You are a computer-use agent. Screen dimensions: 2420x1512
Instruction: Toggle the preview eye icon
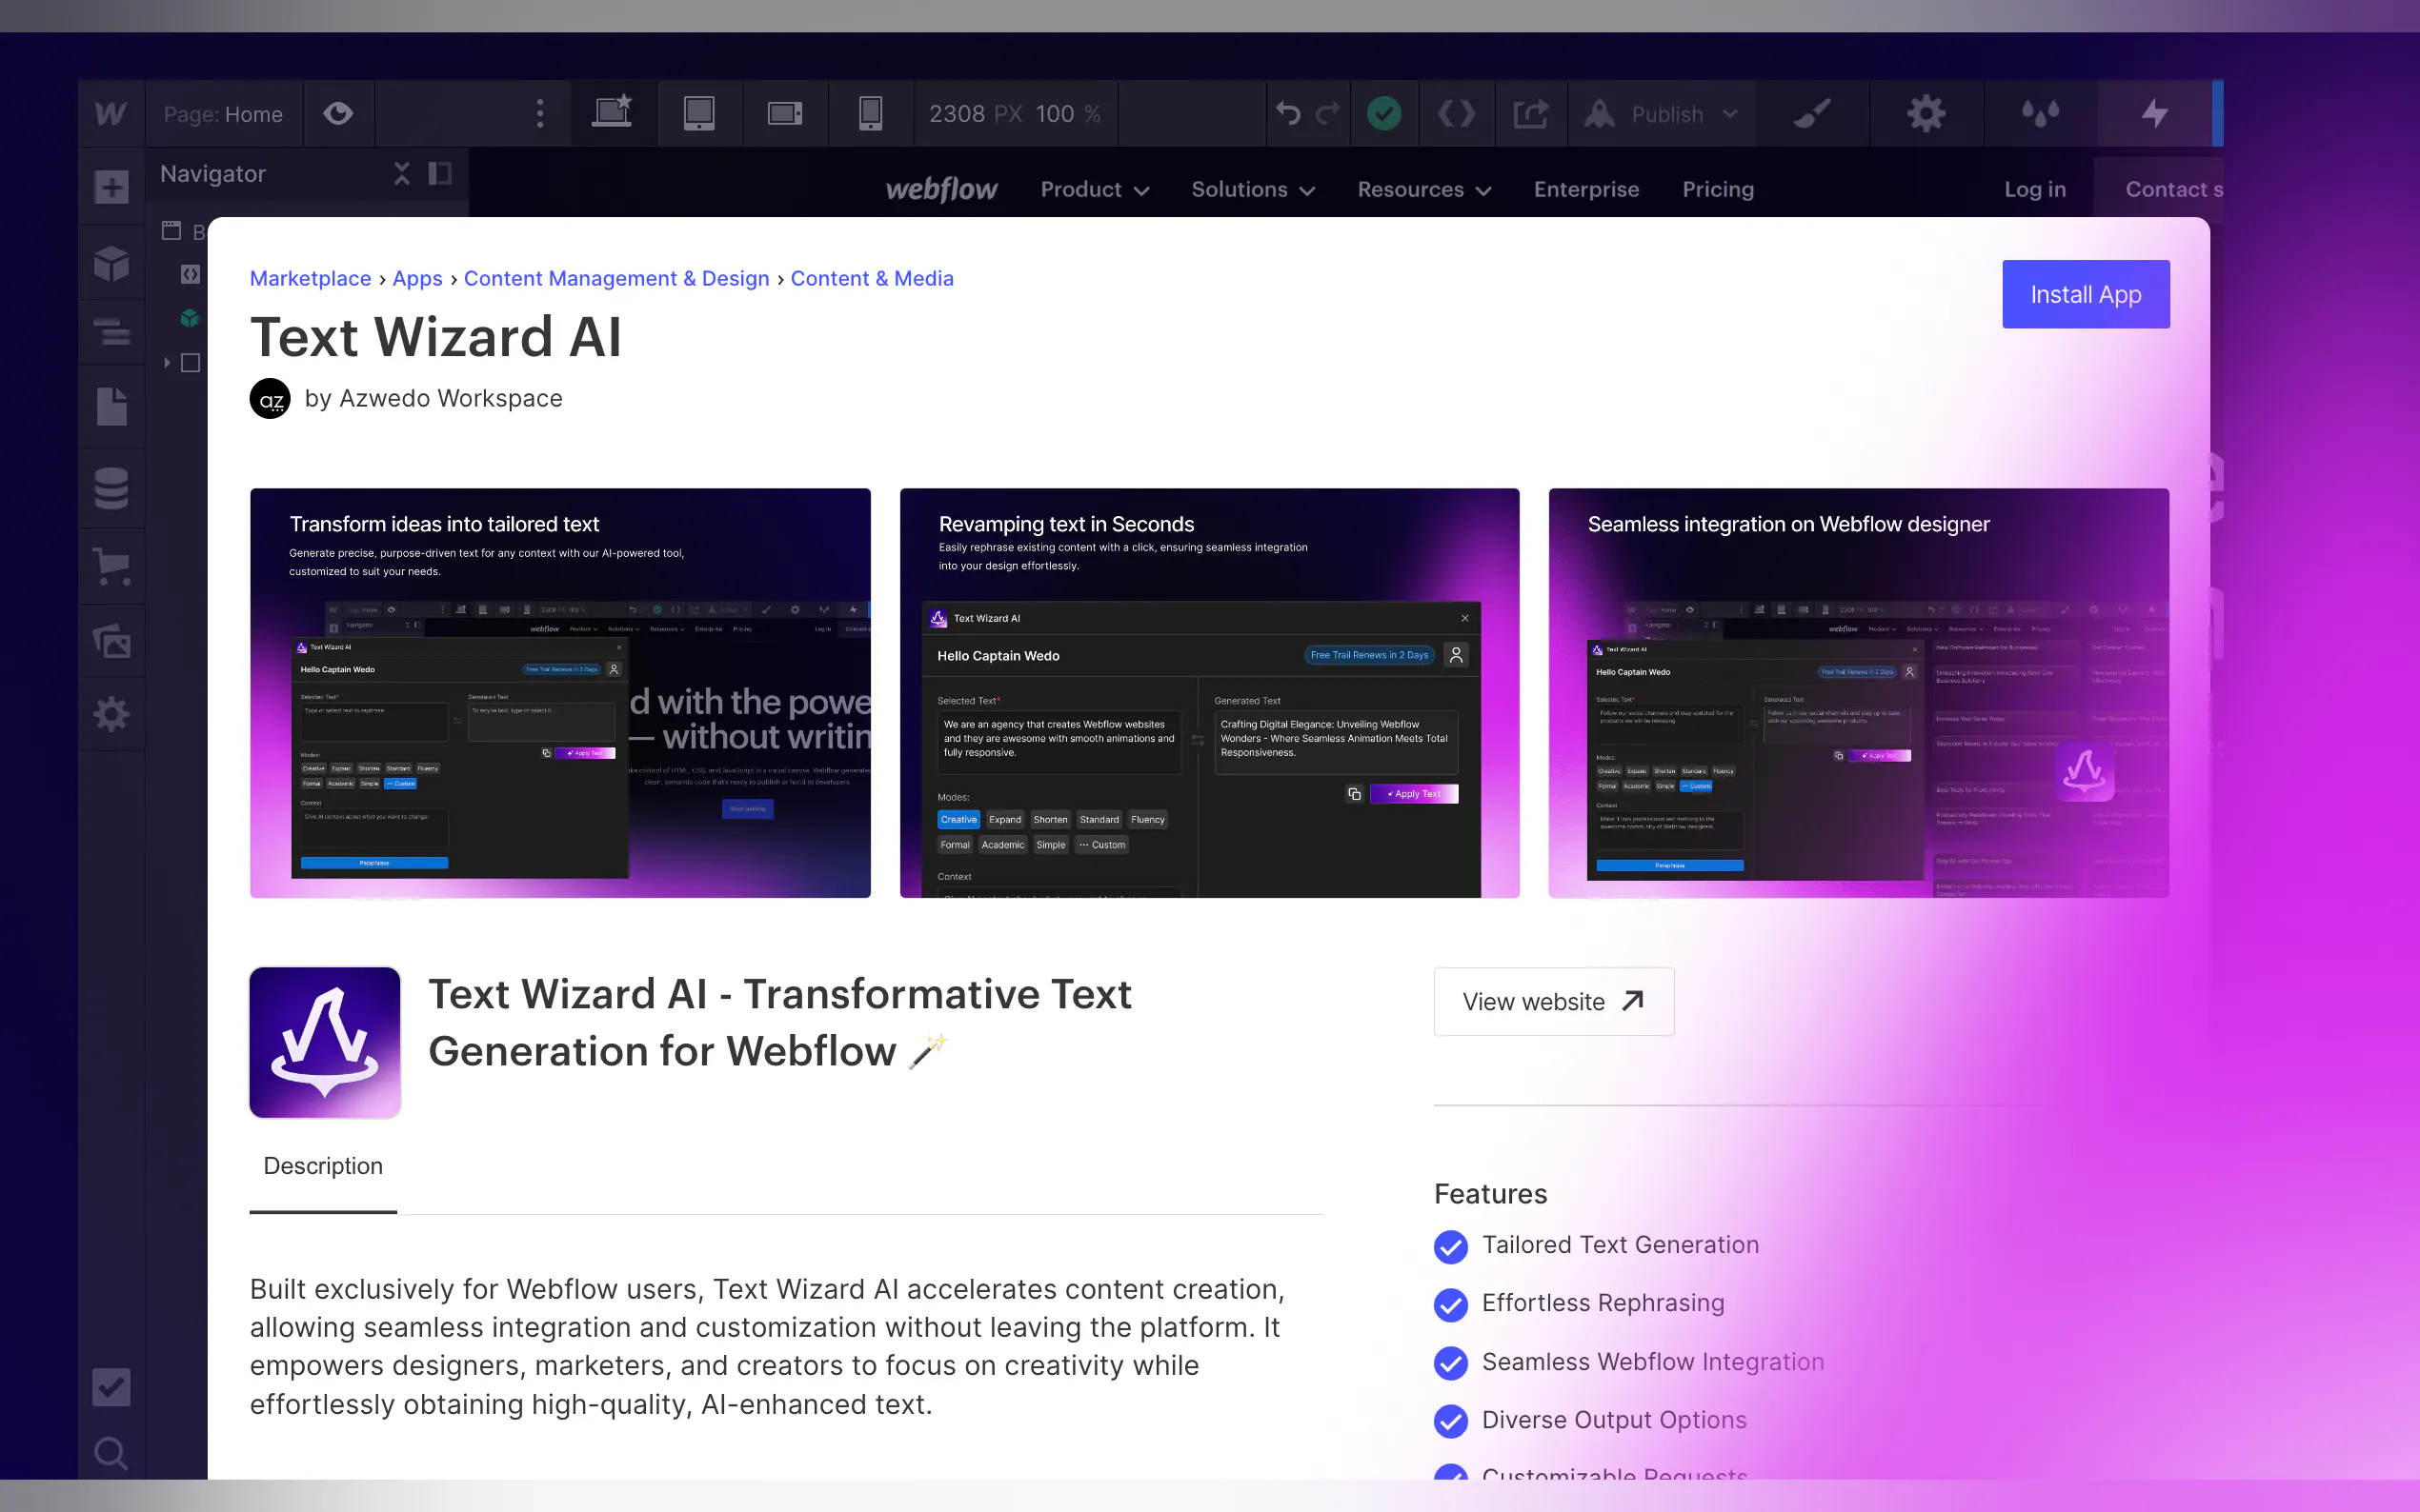pos(338,114)
